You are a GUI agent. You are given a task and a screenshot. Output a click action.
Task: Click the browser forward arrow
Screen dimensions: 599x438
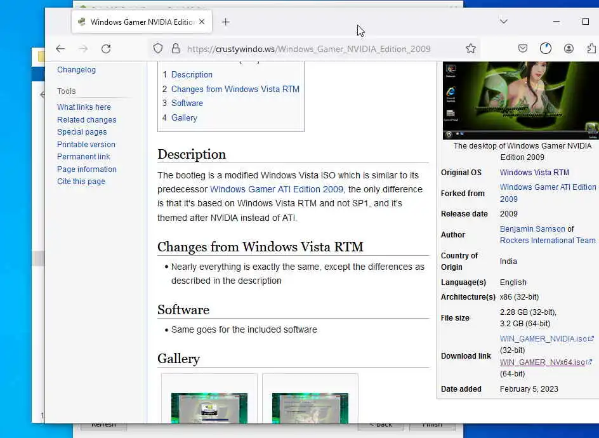tap(83, 49)
